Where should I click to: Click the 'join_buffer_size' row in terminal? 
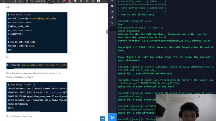tap(142, 8)
